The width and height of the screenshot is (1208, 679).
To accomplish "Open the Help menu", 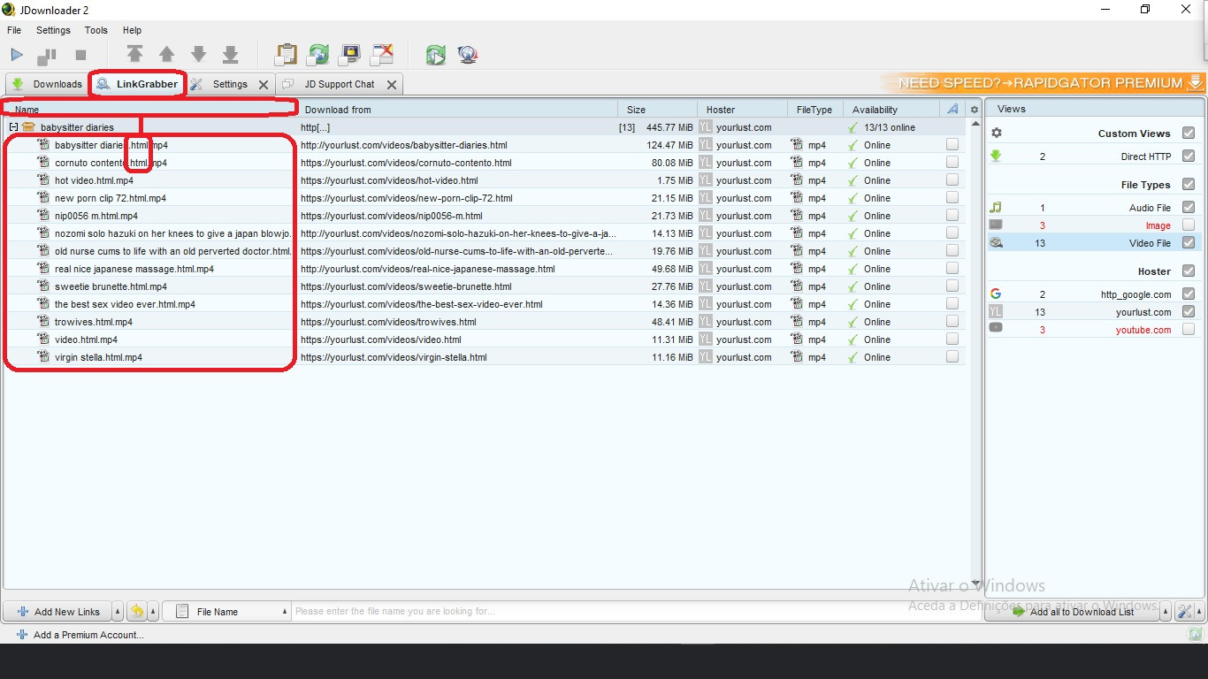I will [132, 30].
